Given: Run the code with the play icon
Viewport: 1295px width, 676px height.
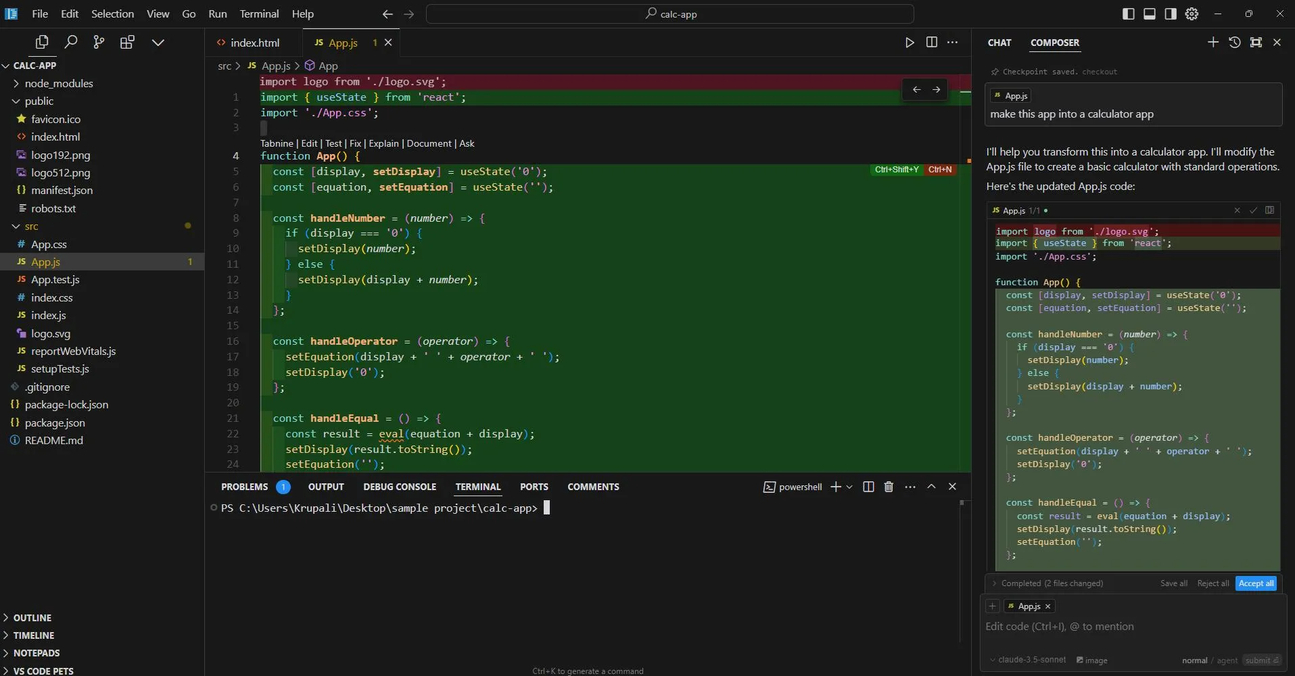Looking at the screenshot, I should (x=910, y=43).
